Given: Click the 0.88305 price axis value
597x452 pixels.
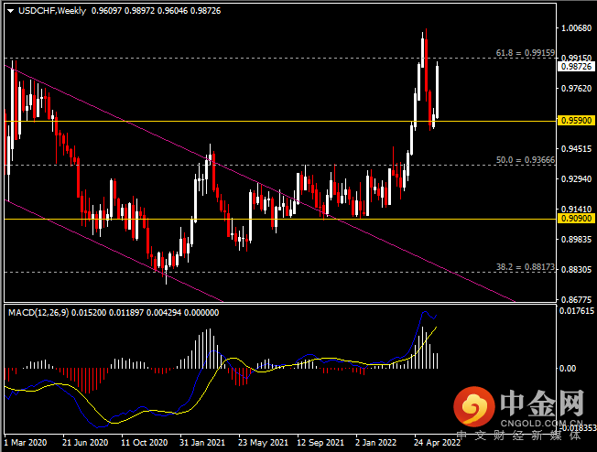Looking at the screenshot, I should click(x=577, y=269).
